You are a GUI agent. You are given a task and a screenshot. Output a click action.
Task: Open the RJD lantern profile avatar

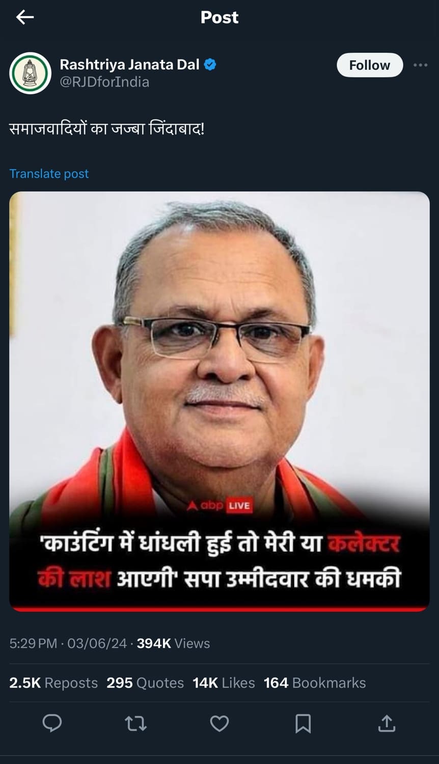point(30,73)
